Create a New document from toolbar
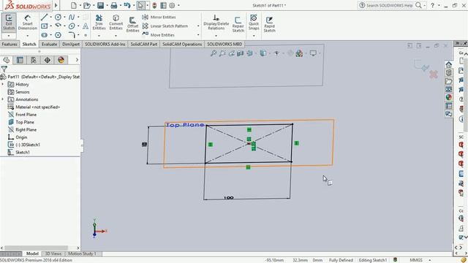Screen dimensions: 468x263 pyautogui.click(x=74, y=5)
